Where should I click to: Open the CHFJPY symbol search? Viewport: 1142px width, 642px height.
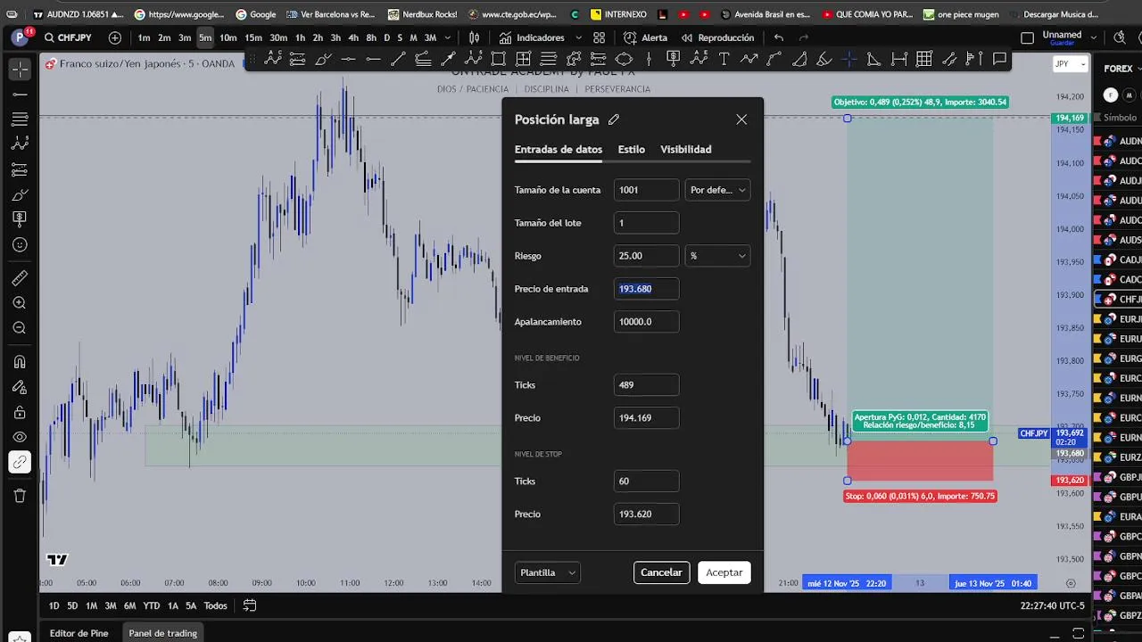(x=67, y=37)
